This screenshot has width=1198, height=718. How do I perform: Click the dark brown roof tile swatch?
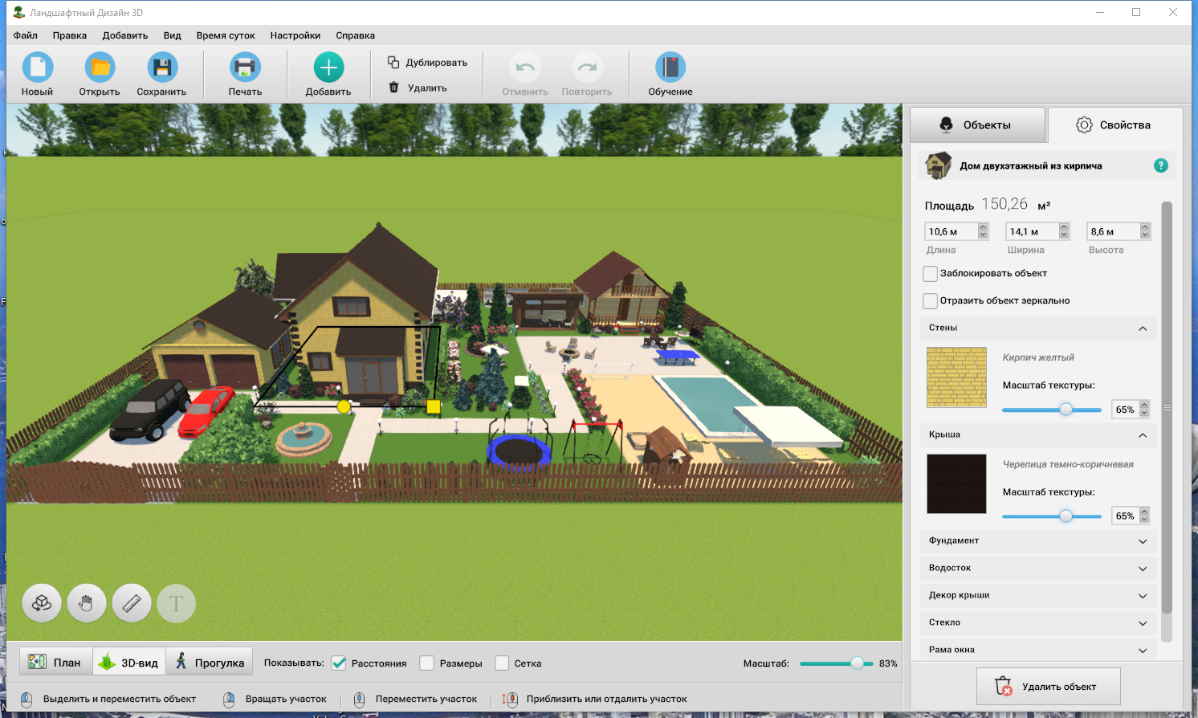tap(956, 483)
